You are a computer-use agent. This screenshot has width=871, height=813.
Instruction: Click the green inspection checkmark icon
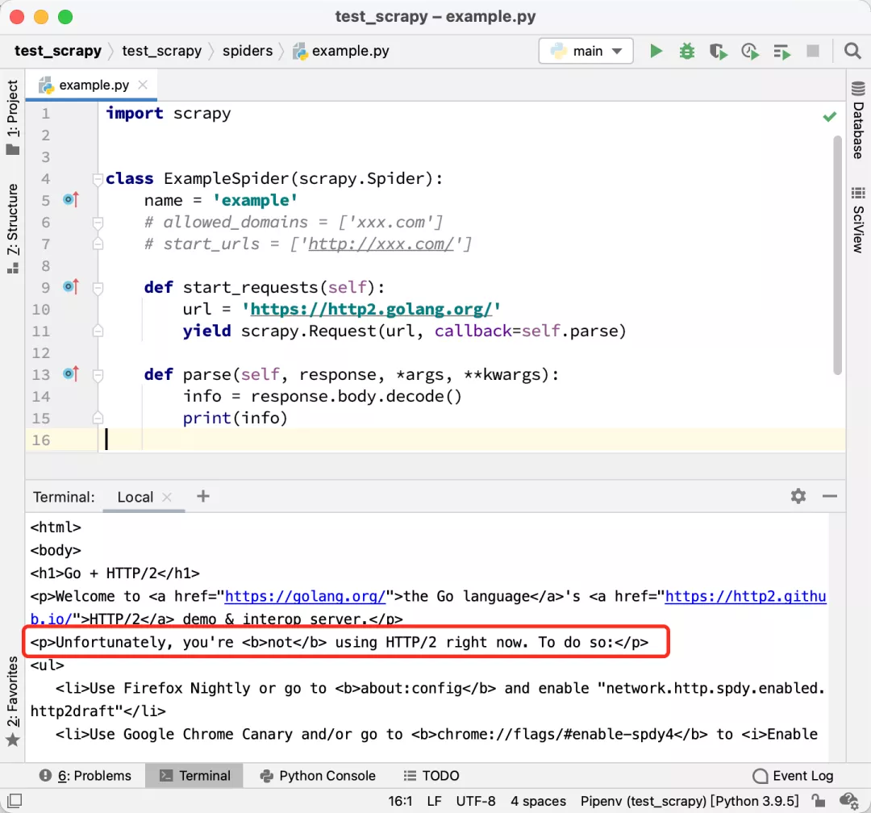[x=829, y=117]
